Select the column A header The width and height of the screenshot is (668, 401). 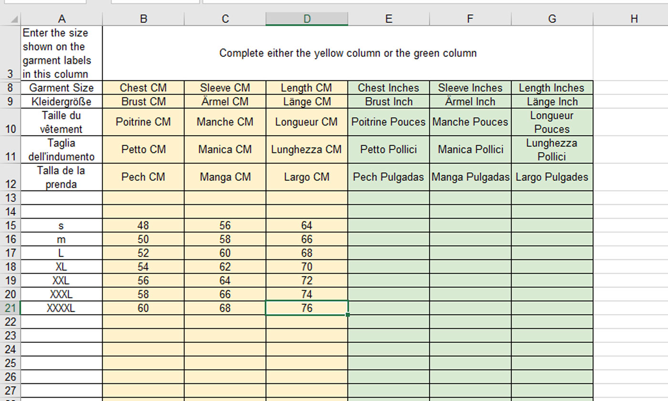click(62, 19)
